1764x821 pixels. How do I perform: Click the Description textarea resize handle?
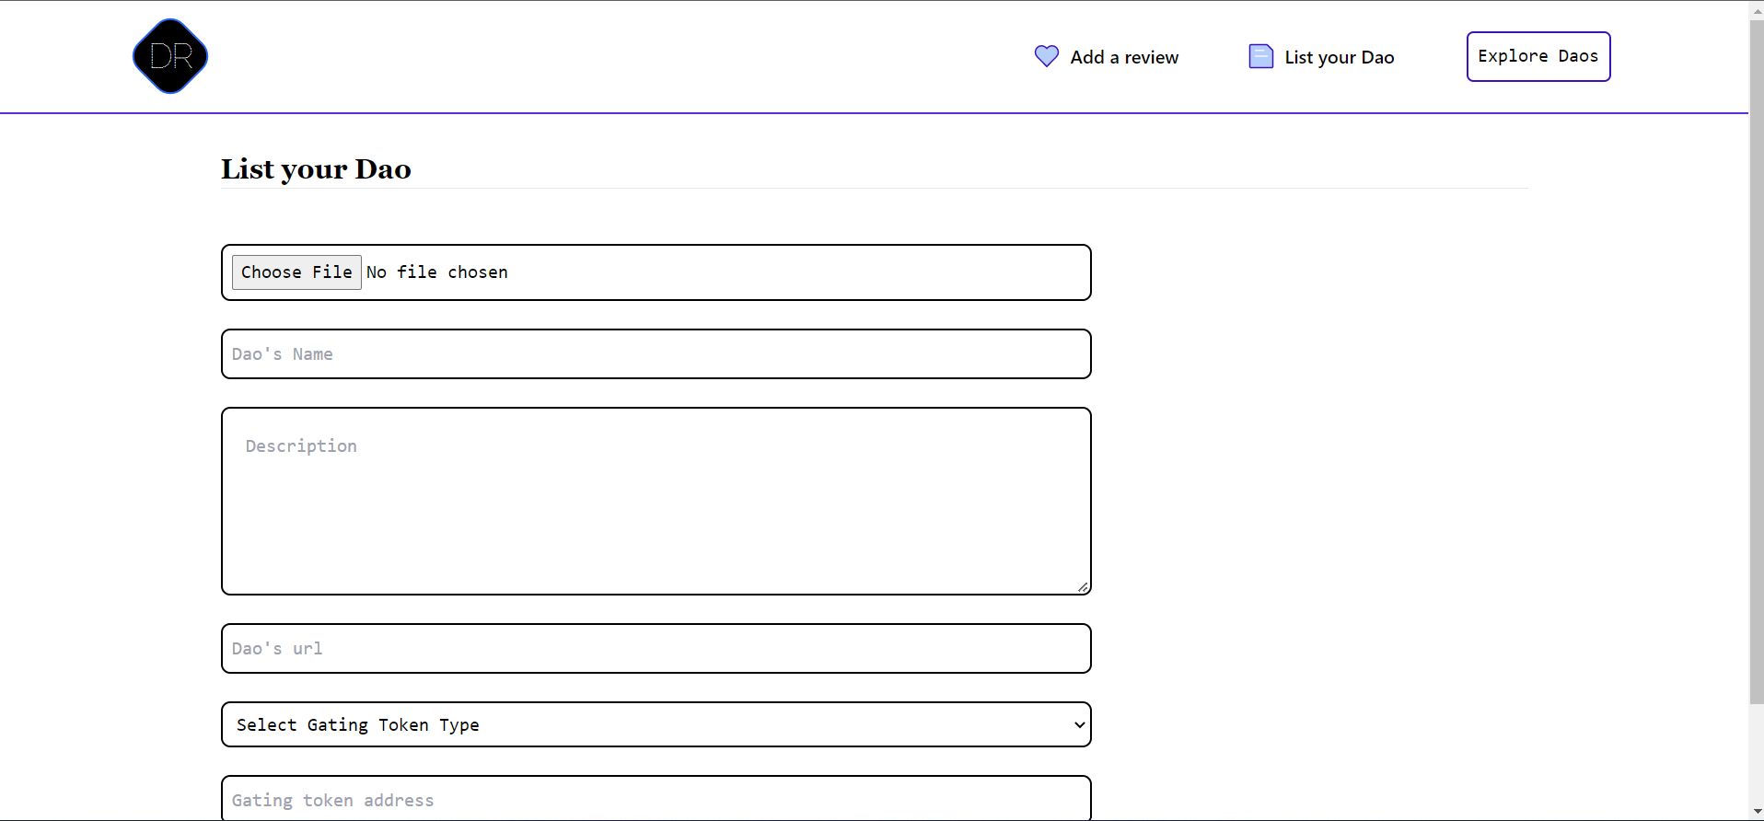pyautogui.click(x=1083, y=586)
